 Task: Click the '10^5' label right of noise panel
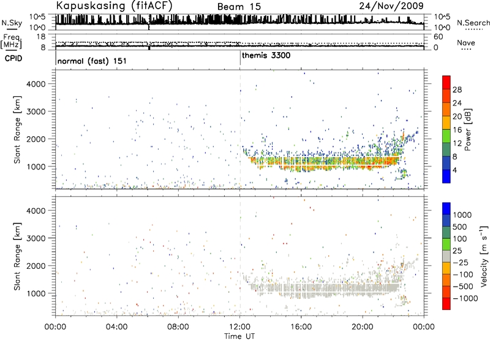tap(442, 17)
